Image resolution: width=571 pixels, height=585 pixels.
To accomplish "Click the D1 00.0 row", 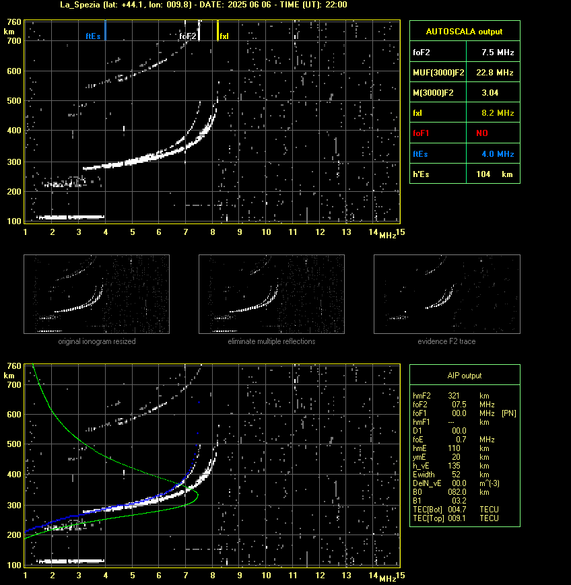I will point(440,431).
